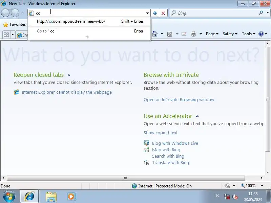Open the Windows Start orb

pyautogui.click(x=9, y=197)
